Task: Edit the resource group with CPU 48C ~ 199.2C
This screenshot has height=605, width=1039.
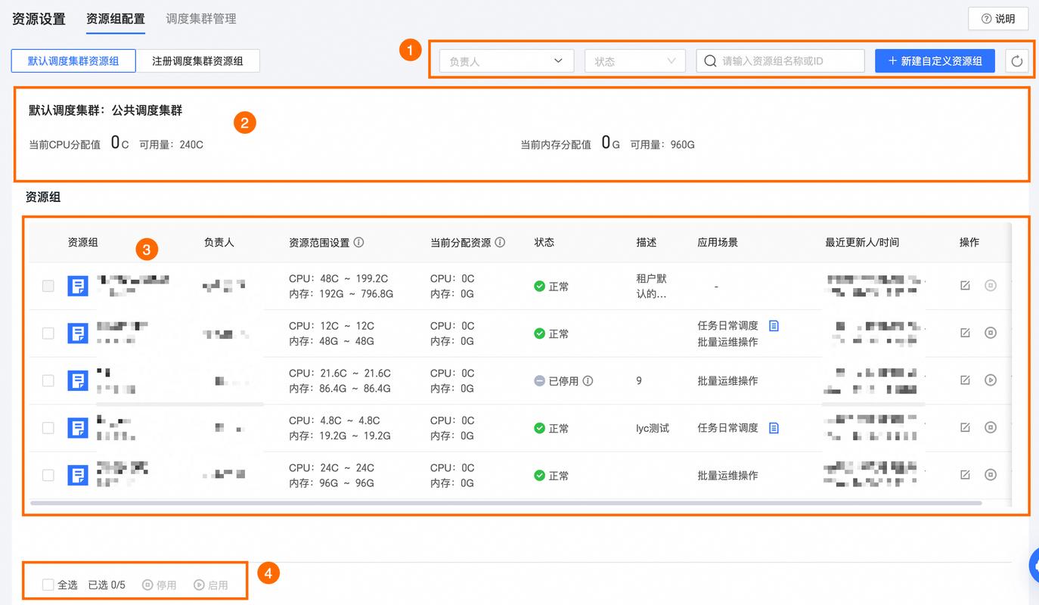Action: [965, 285]
